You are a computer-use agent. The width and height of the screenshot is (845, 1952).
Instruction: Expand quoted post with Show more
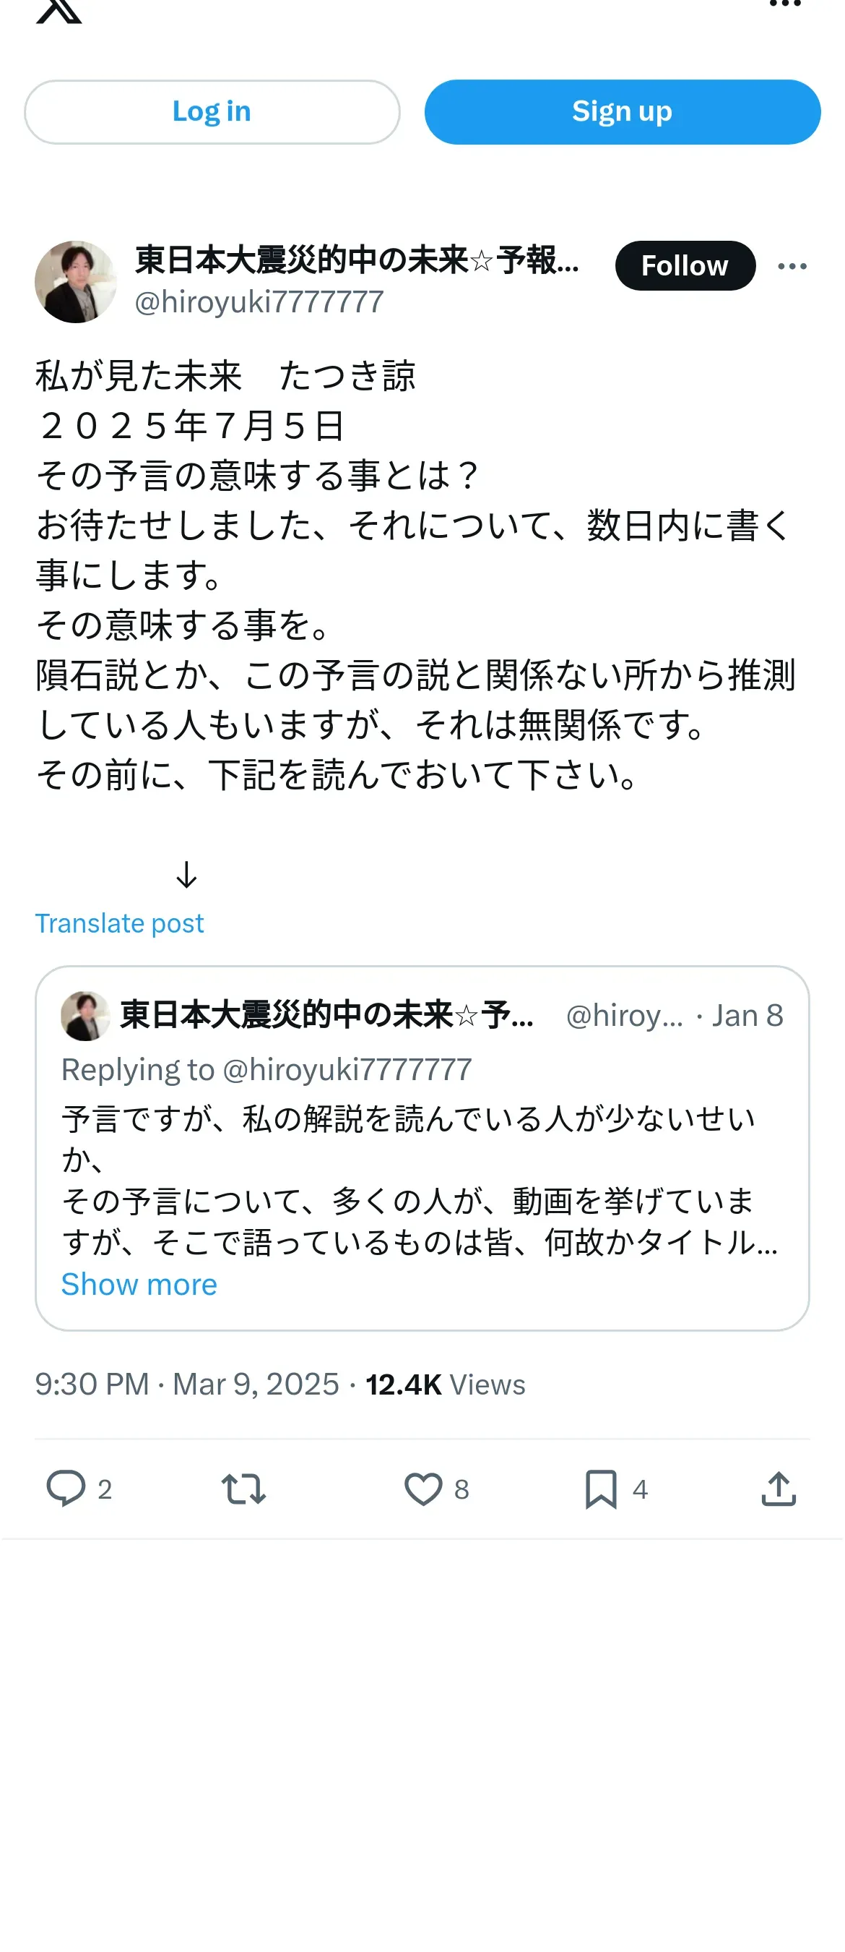(139, 1285)
